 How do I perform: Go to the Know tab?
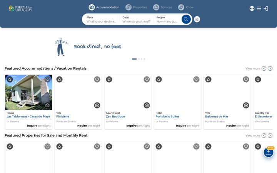186,7
